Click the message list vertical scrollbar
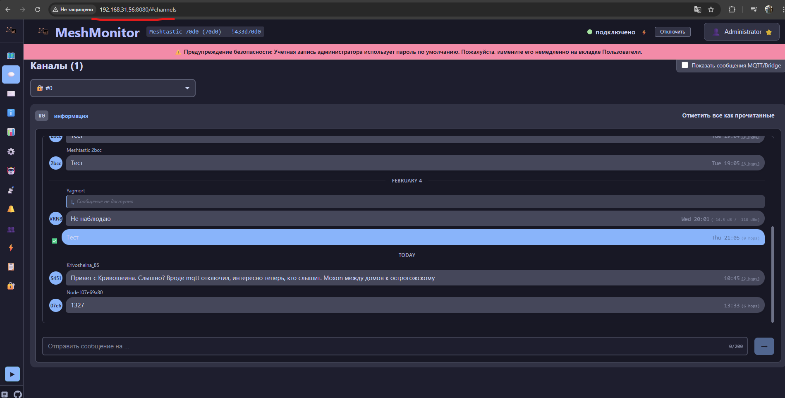Image resolution: width=785 pixels, height=398 pixels. tap(772, 273)
